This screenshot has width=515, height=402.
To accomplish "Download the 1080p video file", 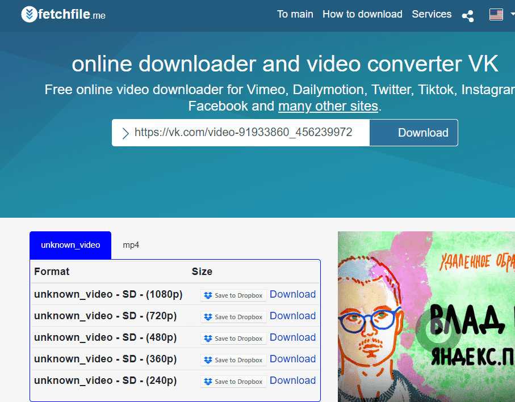I will click(x=292, y=294).
